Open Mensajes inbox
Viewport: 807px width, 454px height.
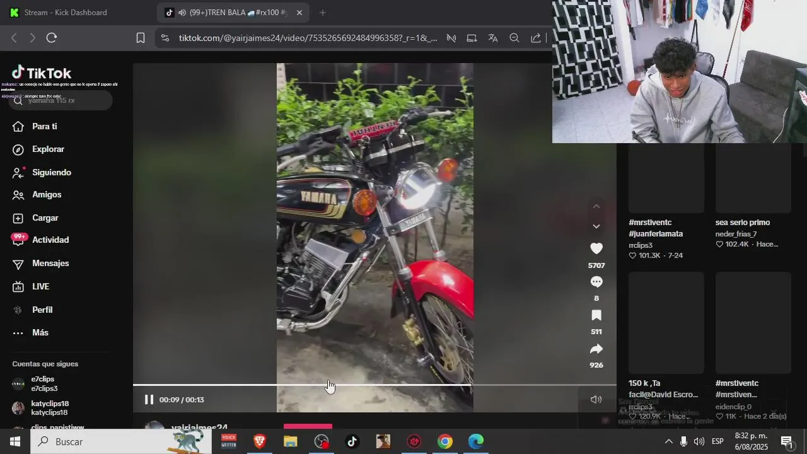click(50, 264)
